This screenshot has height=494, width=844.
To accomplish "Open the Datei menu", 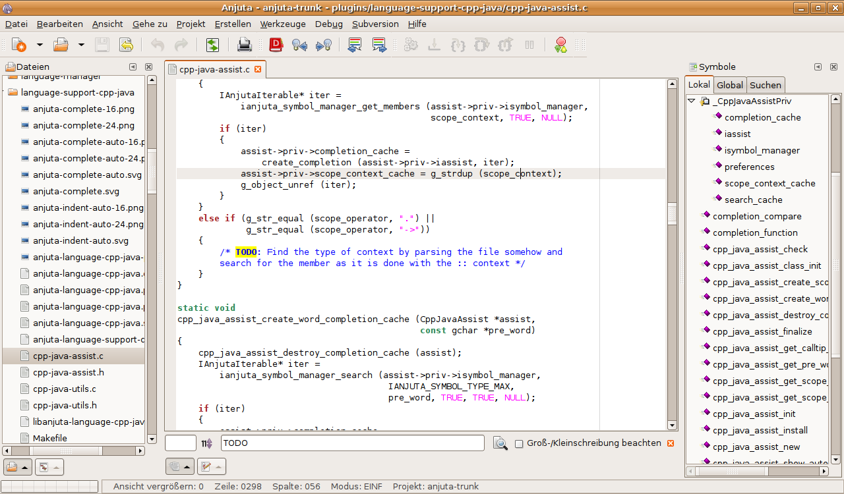I will pos(16,24).
